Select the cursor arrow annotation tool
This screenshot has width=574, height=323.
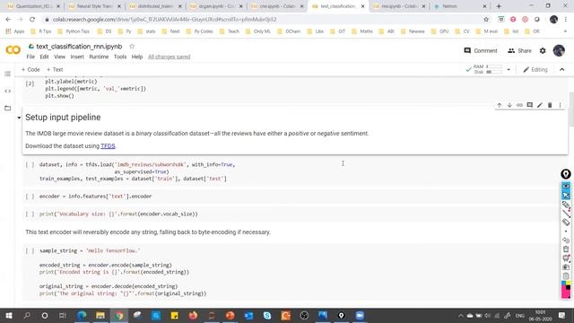[x=566, y=196]
